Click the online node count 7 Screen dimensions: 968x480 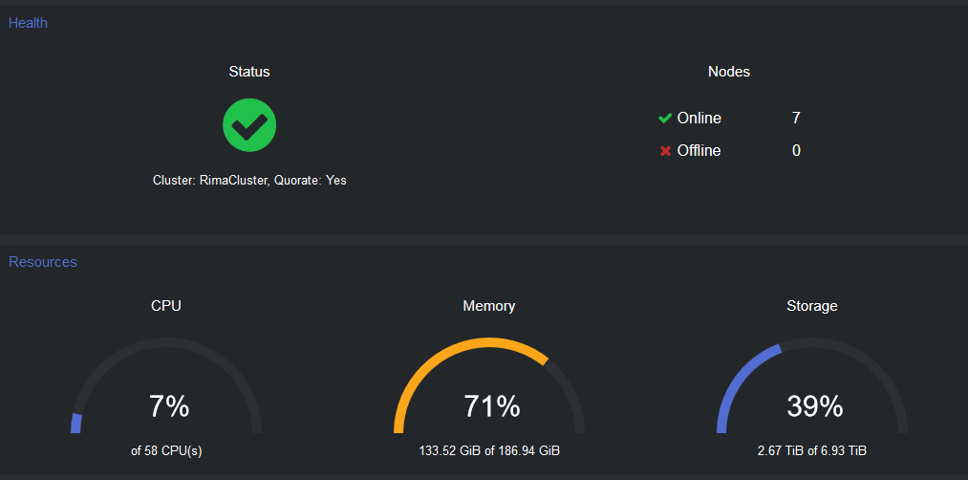point(796,119)
